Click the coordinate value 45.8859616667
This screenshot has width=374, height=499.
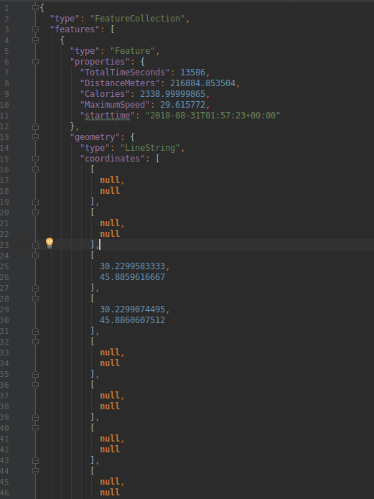tap(132, 277)
